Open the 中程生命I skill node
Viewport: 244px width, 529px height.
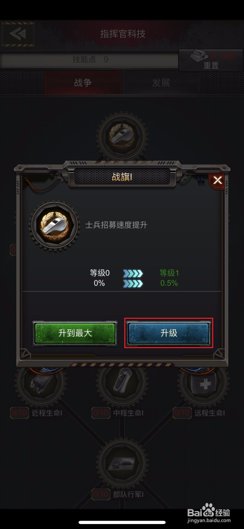point(122,382)
